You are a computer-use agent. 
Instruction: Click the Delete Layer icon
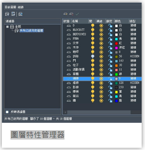click(71, 14)
